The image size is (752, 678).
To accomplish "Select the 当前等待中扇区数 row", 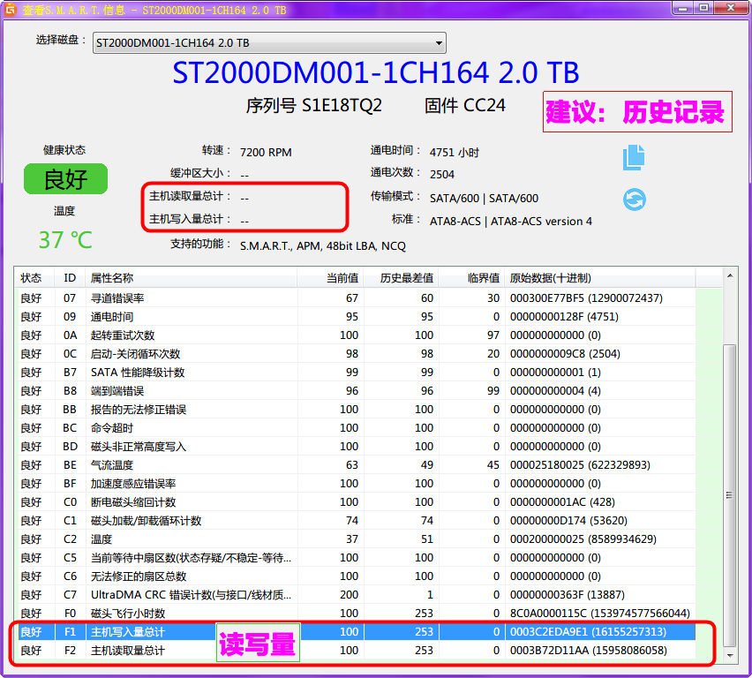I will pos(355,558).
